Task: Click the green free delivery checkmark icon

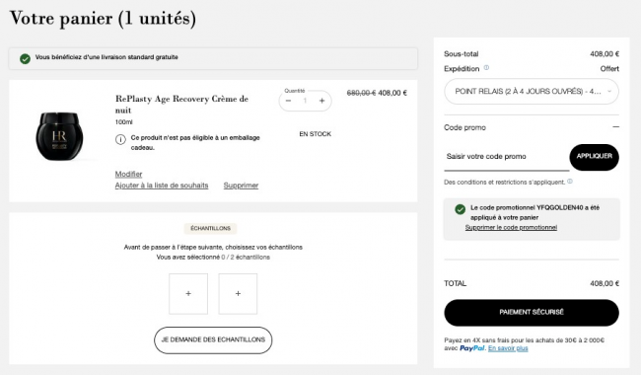Action: click(25, 59)
